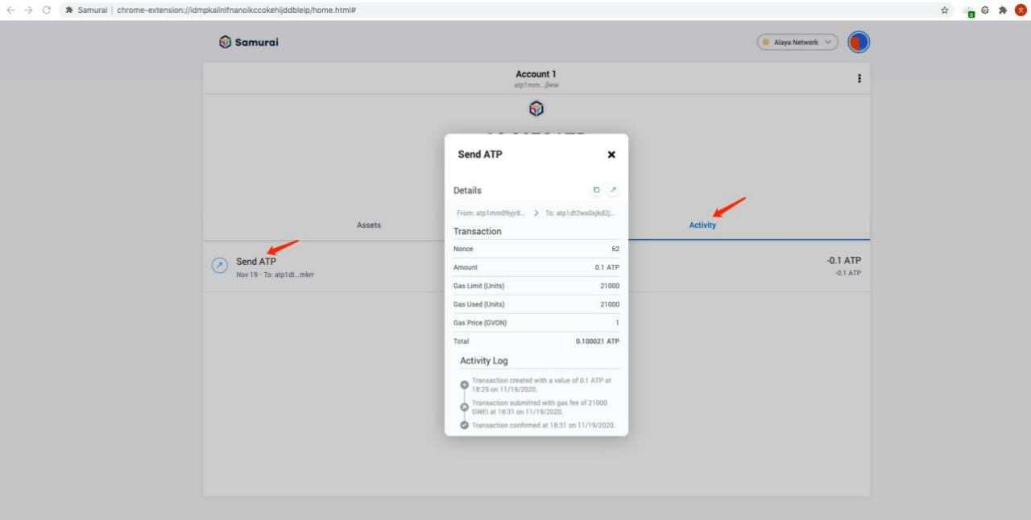The image size is (1031, 520).
Task: Open the Chrome profile avatar
Action: pyautogui.click(x=1021, y=10)
